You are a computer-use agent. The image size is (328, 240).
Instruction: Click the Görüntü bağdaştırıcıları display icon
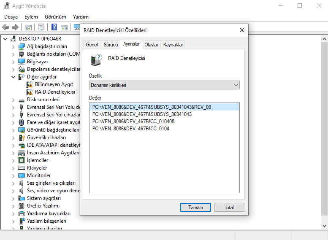pos(22,130)
